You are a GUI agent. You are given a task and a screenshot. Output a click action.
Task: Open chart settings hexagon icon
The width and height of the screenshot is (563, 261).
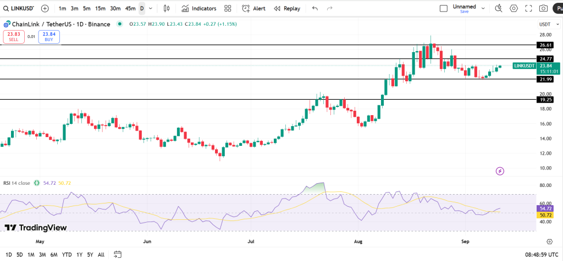(514, 8)
